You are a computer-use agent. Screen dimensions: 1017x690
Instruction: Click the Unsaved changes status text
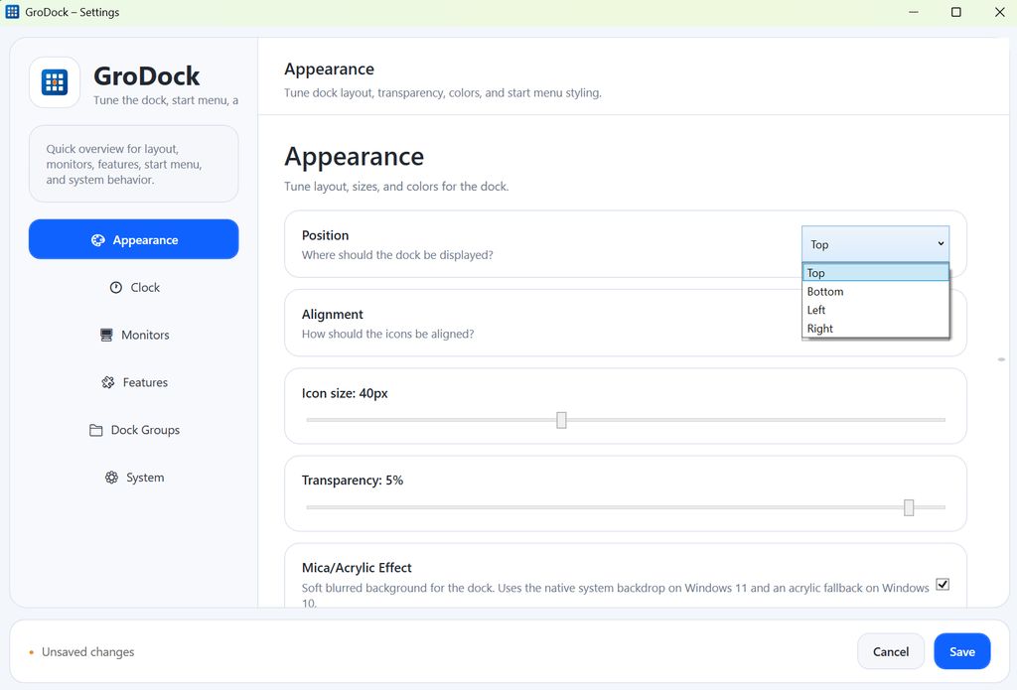(87, 651)
